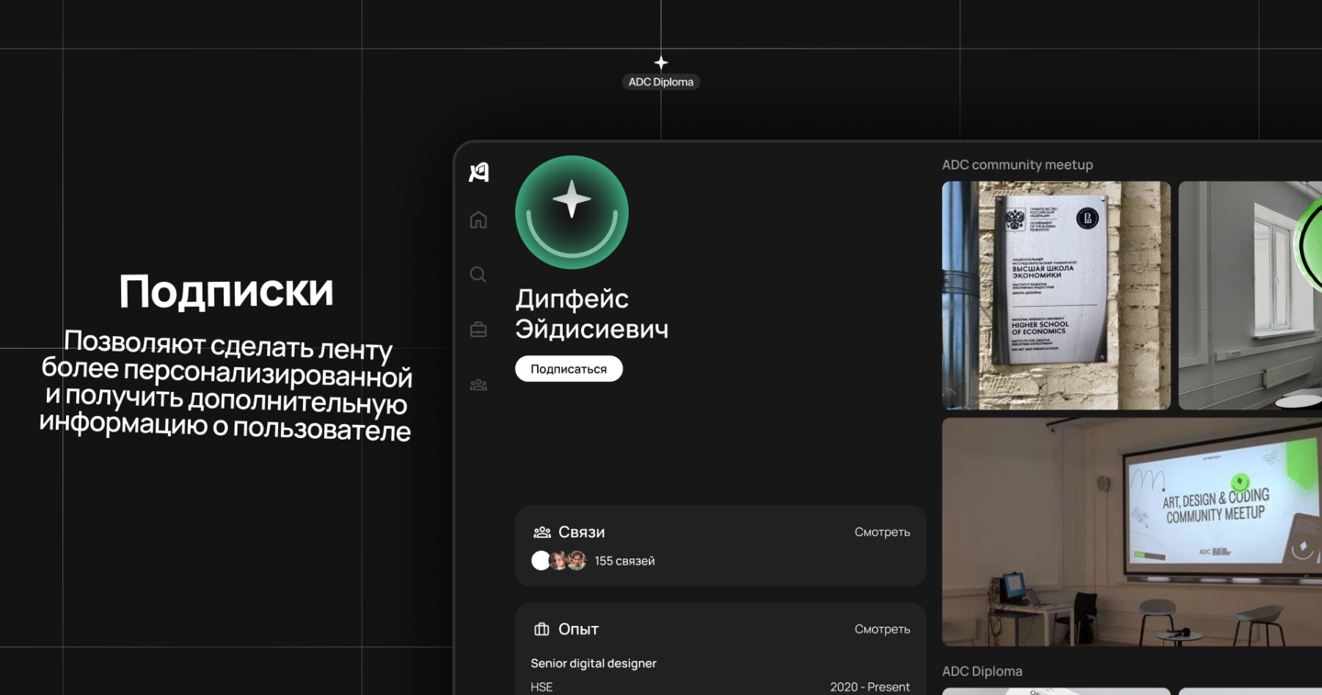1322x695 pixels.
Task: Open the people section in the sidebar
Action: tap(478, 385)
